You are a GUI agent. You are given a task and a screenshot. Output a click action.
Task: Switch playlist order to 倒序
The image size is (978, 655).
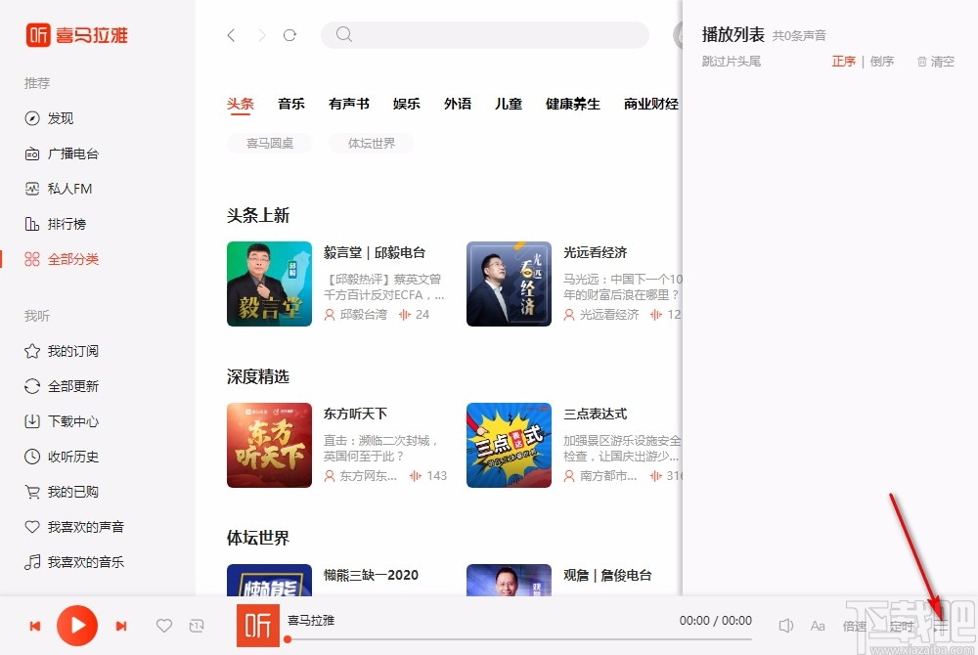coord(882,61)
